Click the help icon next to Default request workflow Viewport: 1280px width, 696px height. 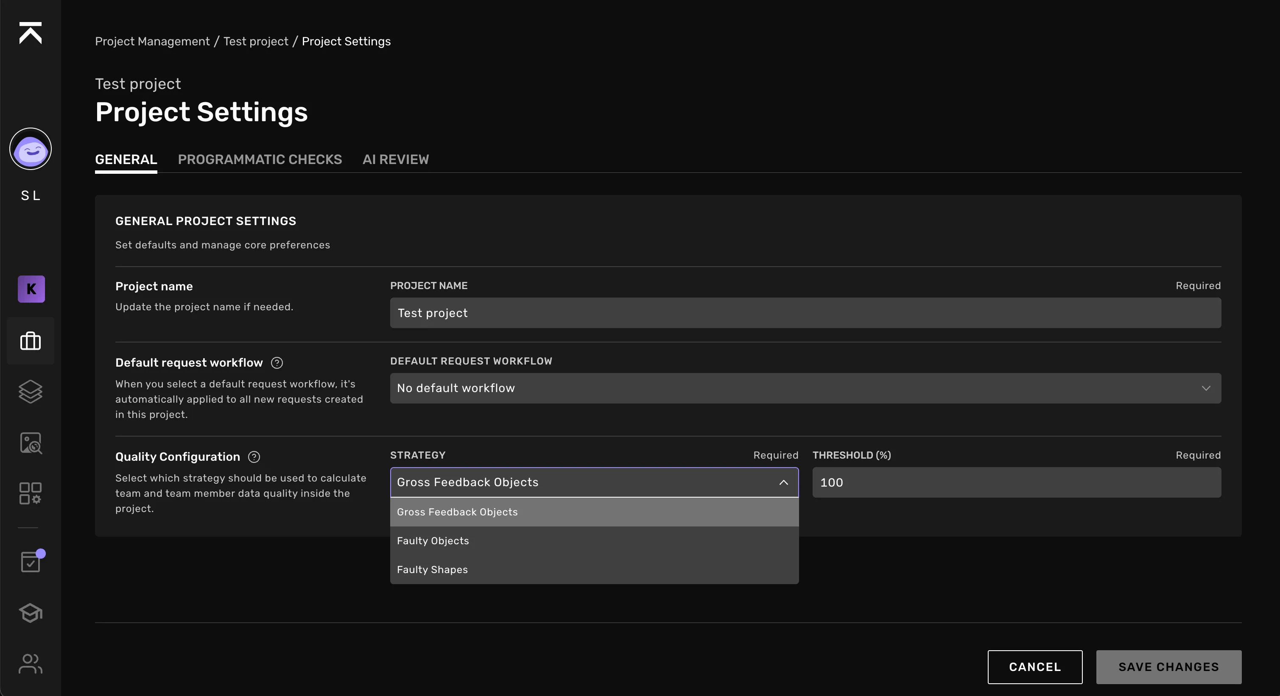(x=277, y=363)
